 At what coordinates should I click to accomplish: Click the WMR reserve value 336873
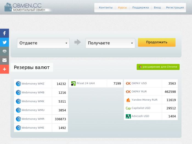pos(60,119)
